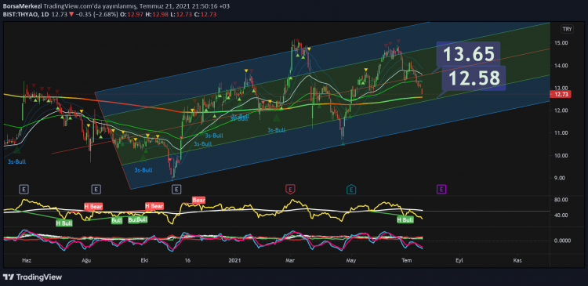588x286 pixels.
Task: Click the Haz date axis label
Action: [x=26, y=260]
